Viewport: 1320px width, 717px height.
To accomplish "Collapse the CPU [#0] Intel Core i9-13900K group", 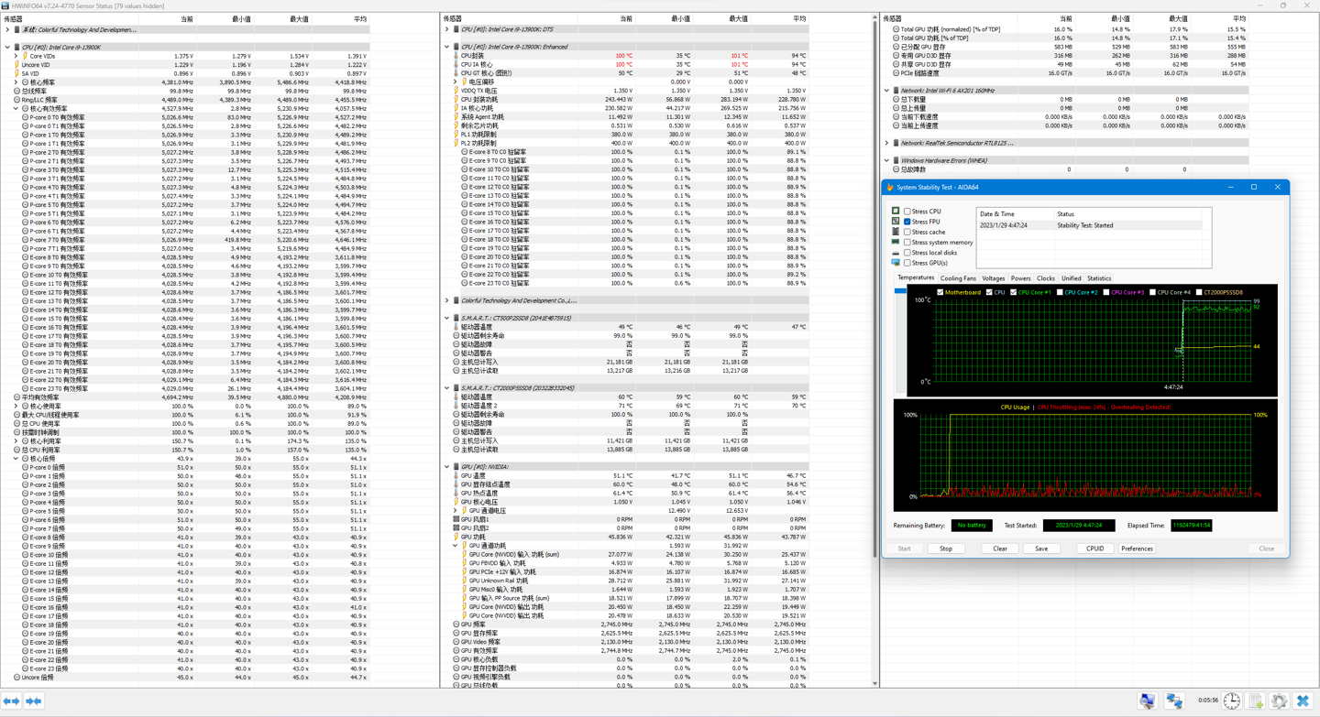I will tap(8, 47).
